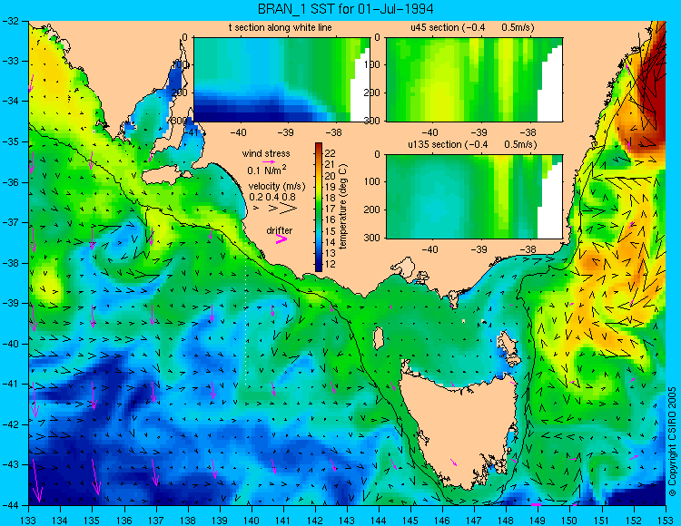Screen dimensions: 681x526
Task: Click main map latitude label "-34"
Action: (10, 102)
